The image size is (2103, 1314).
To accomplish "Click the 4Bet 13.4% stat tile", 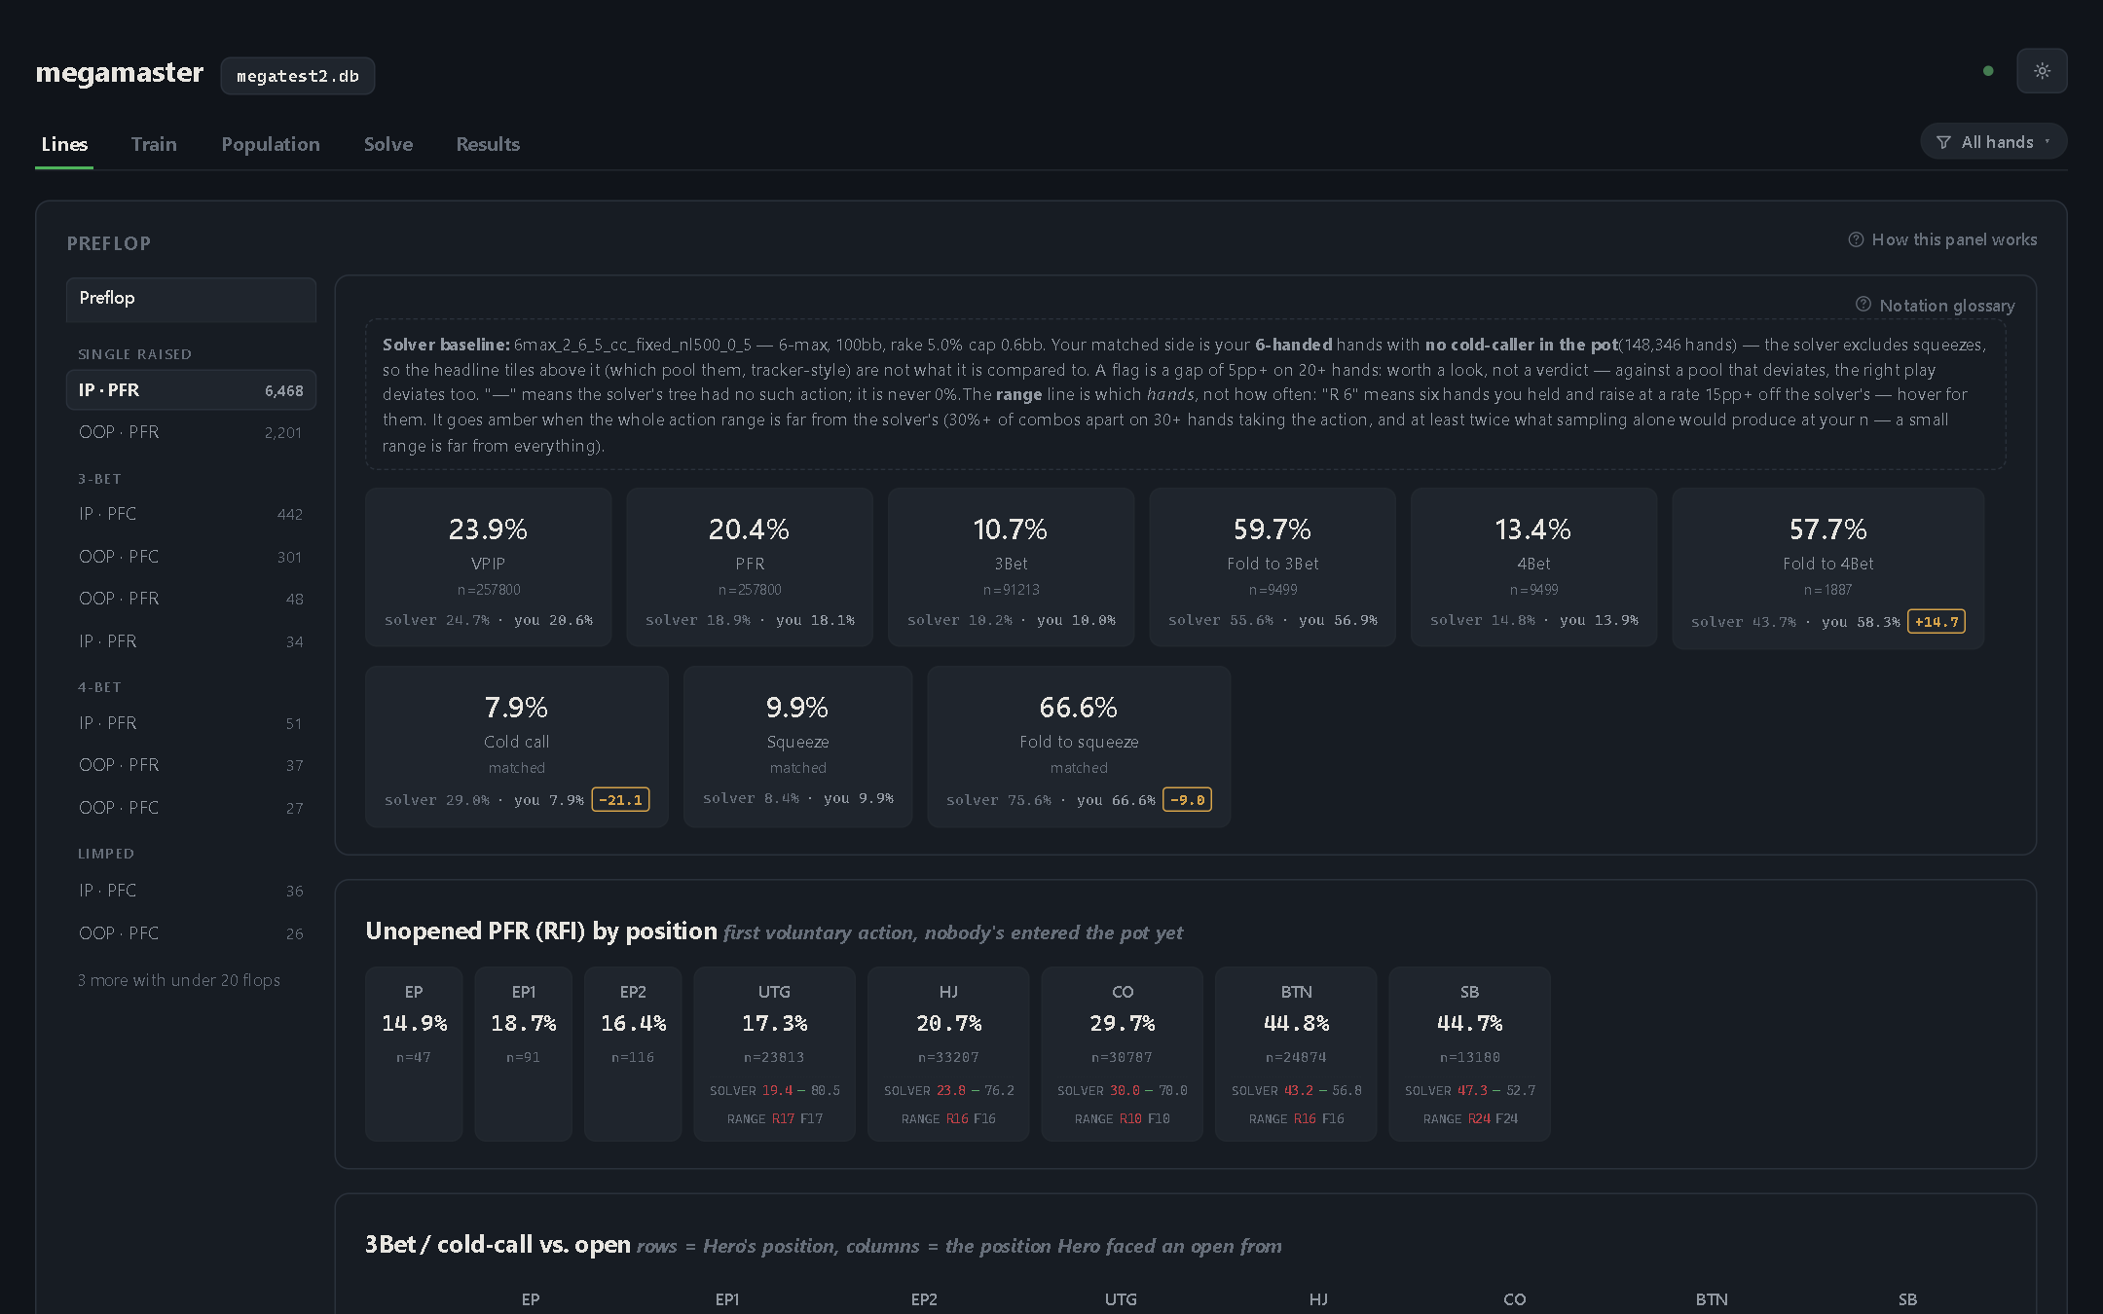I will click(1533, 567).
